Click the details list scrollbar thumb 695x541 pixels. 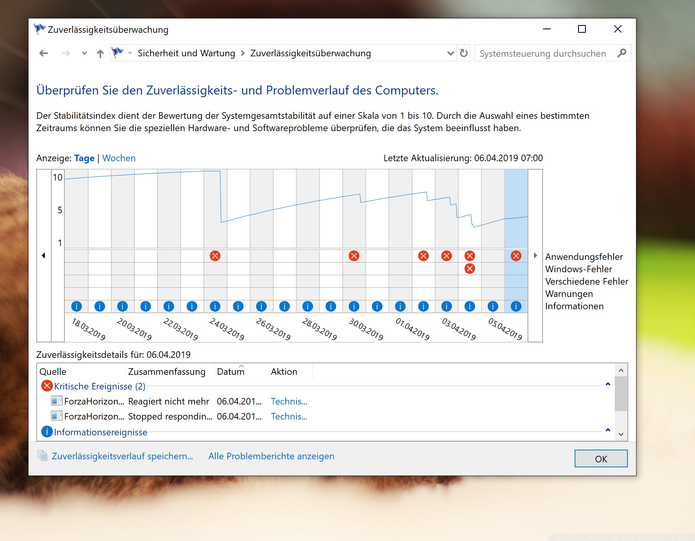point(621,394)
